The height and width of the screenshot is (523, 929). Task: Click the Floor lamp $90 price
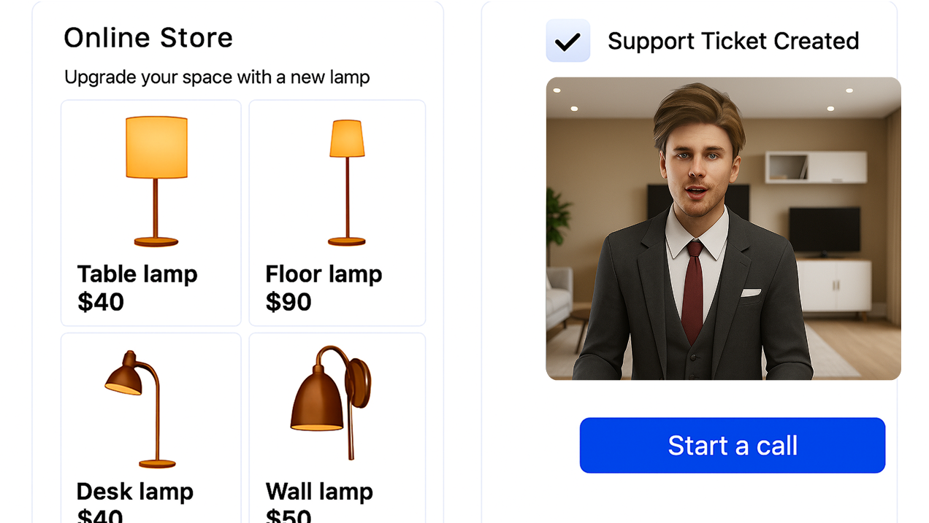point(288,302)
